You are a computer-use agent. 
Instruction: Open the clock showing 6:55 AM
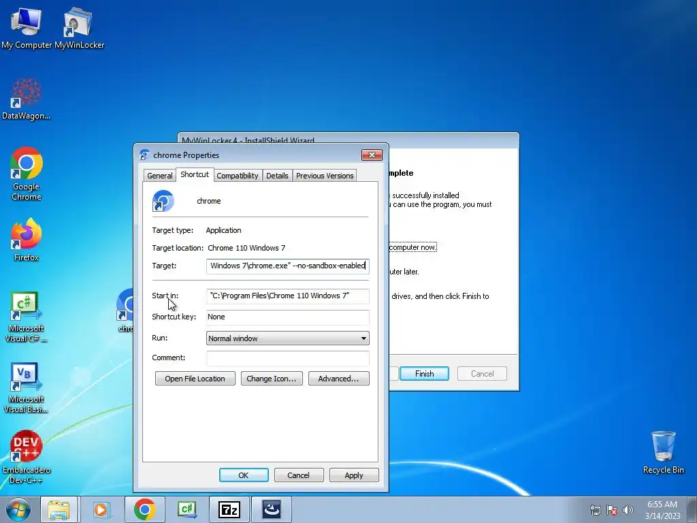pos(662,509)
